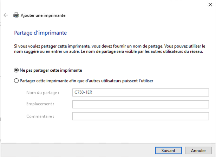Close the Ajouter une imprimante dialog
This screenshot has width=216, height=157.
click(x=210, y=4)
